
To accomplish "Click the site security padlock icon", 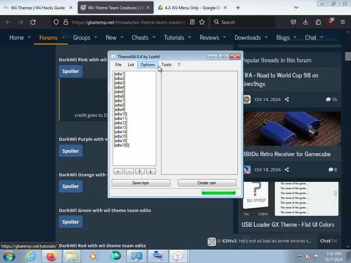I will point(65,22).
